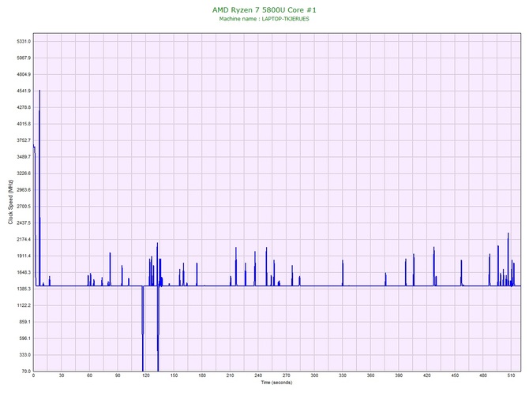
Task: Click the 2700.5 y-axis value
Action: [24, 207]
